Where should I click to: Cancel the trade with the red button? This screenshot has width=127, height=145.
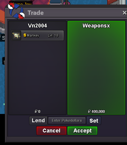51,131
